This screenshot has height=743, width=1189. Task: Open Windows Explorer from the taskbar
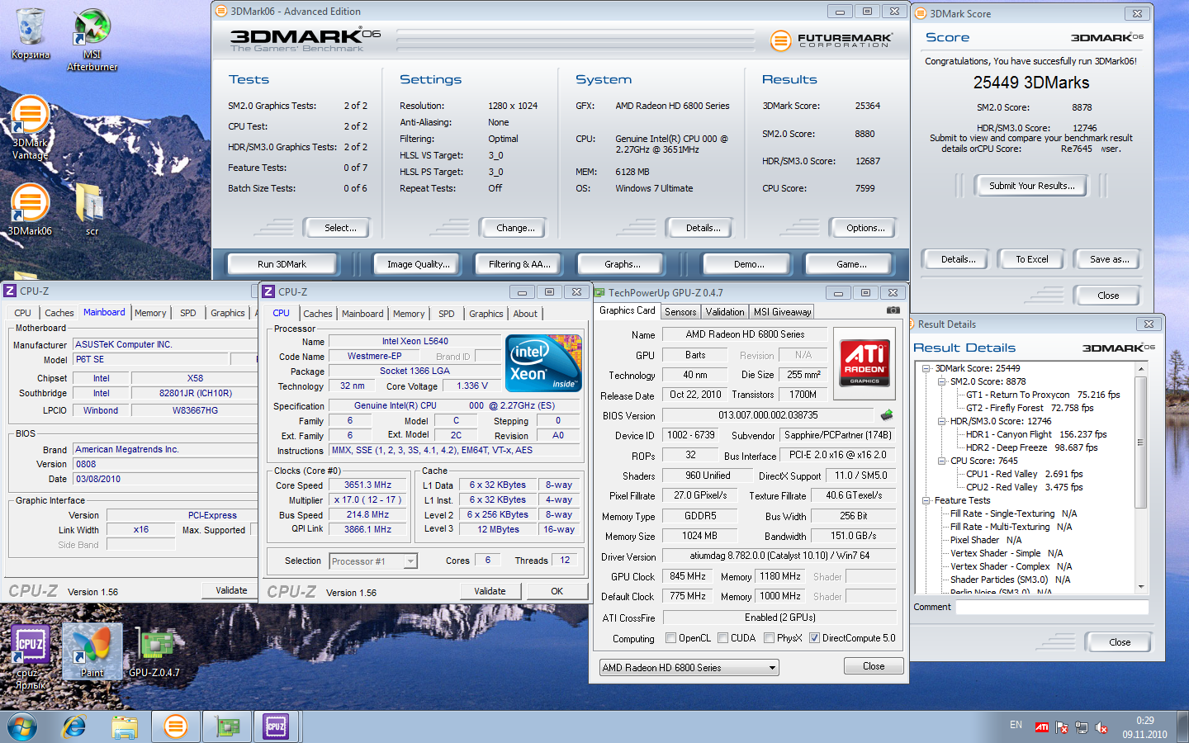point(125,727)
